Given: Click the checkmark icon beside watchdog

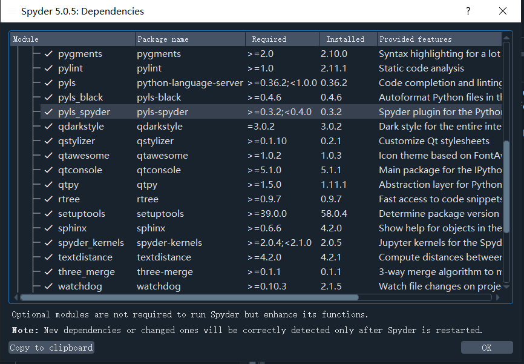Looking at the screenshot, I should [x=49, y=286].
